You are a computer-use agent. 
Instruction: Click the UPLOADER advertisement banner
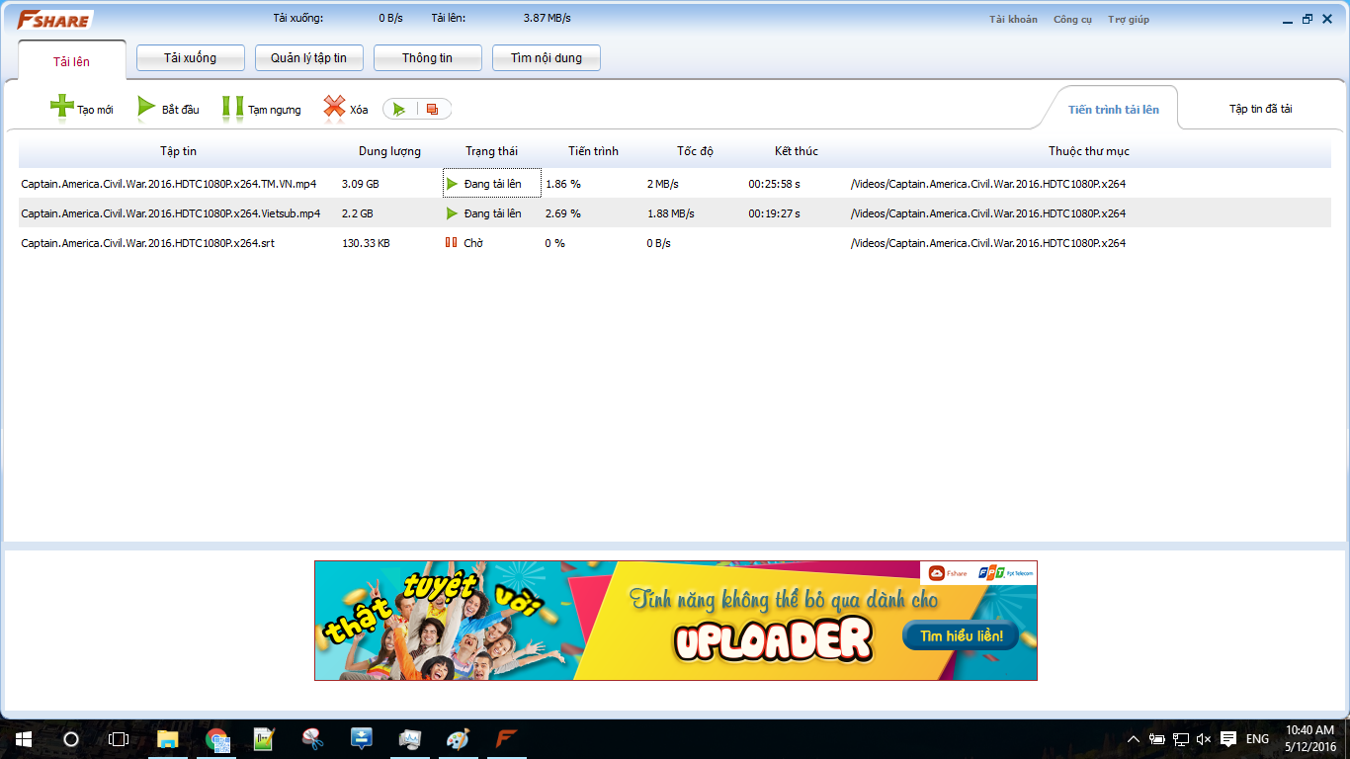coord(676,621)
